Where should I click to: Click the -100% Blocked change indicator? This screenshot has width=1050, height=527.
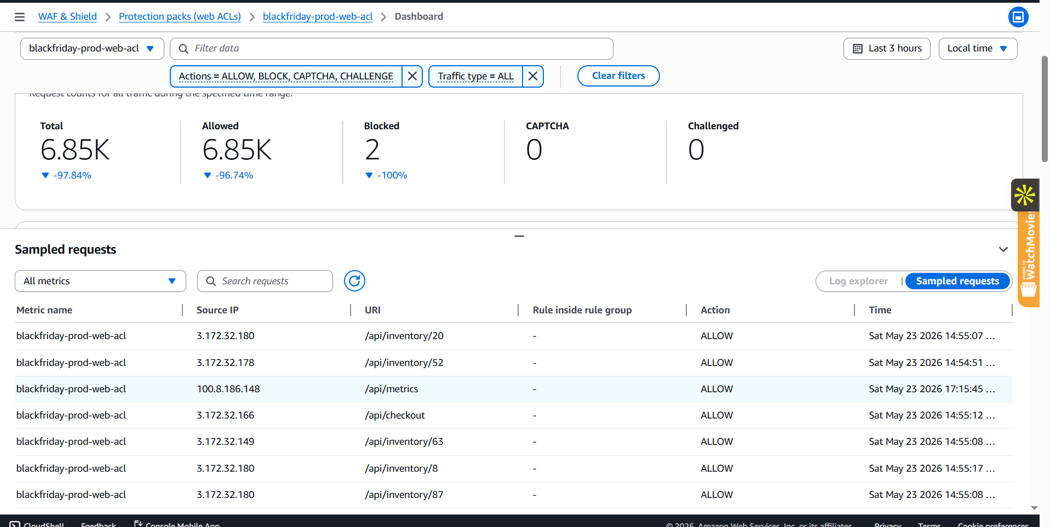386,175
